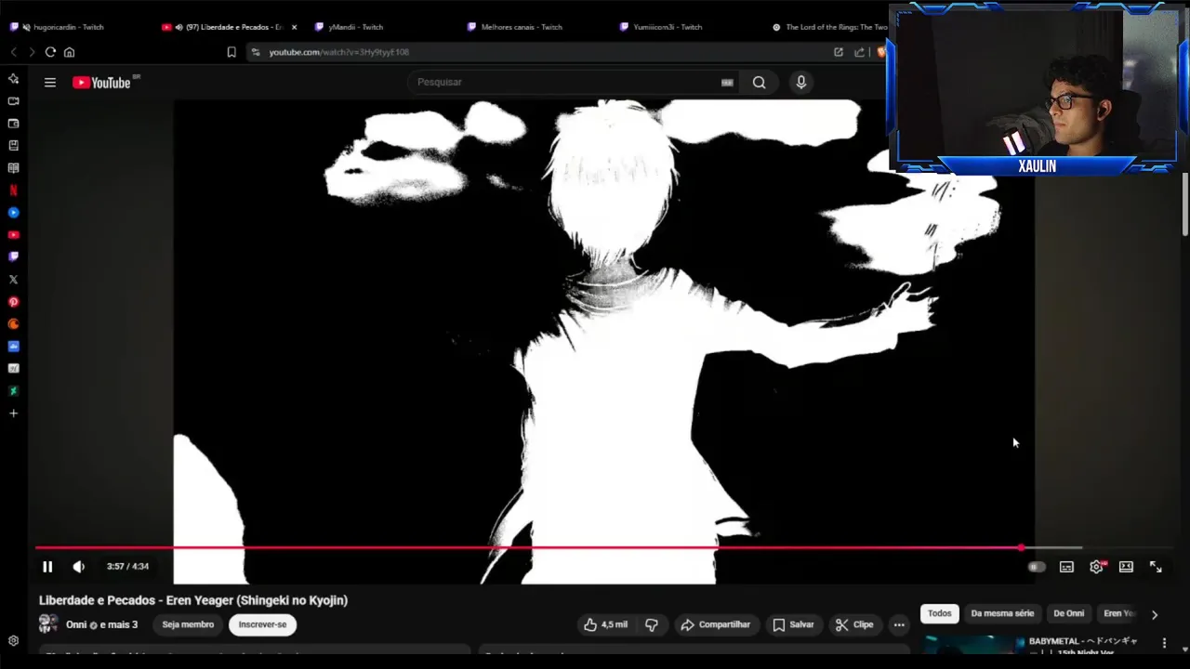Click the Seja membro button

(x=188, y=624)
